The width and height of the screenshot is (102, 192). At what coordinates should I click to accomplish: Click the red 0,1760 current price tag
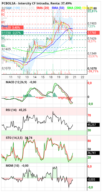(x=93, y=33)
